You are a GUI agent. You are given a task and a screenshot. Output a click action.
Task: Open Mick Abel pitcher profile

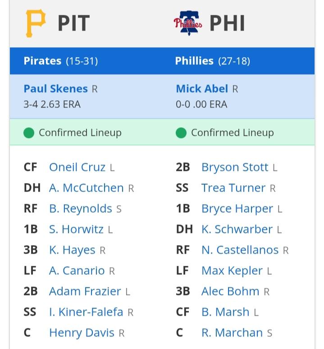[x=202, y=89]
